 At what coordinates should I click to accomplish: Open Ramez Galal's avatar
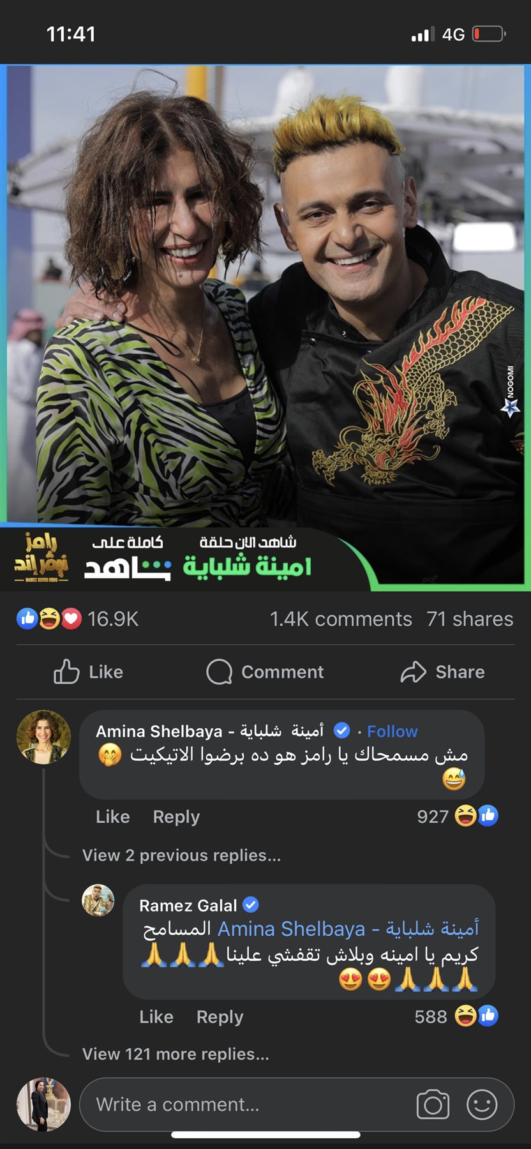(x=98, y=900)
